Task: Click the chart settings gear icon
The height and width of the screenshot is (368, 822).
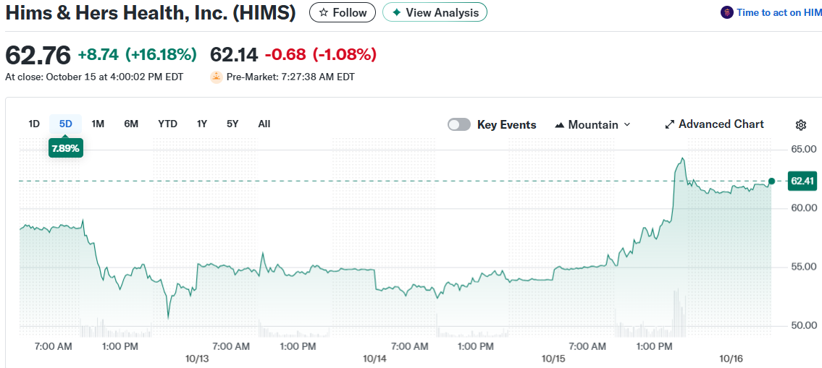Action: (x=800, y=125)
